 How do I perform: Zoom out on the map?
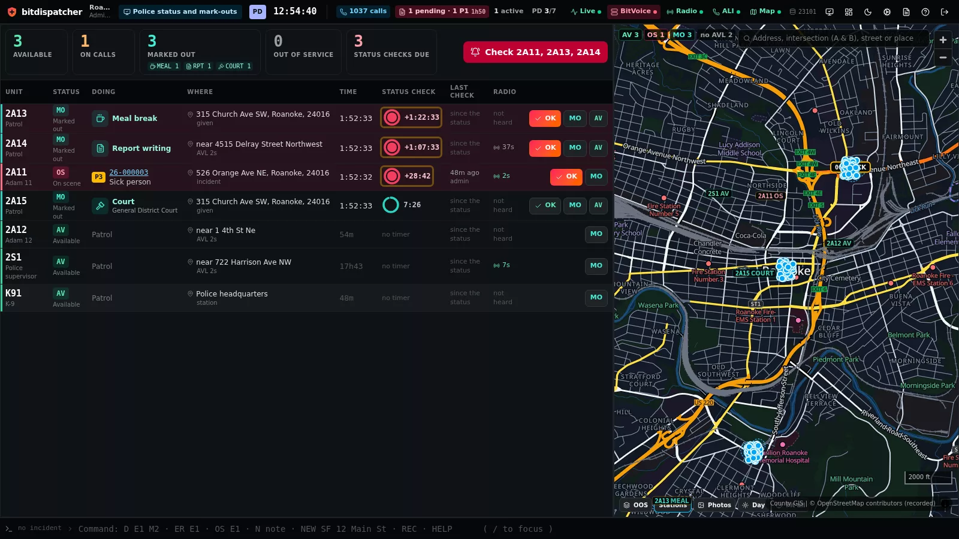click(x=943, y=57)
